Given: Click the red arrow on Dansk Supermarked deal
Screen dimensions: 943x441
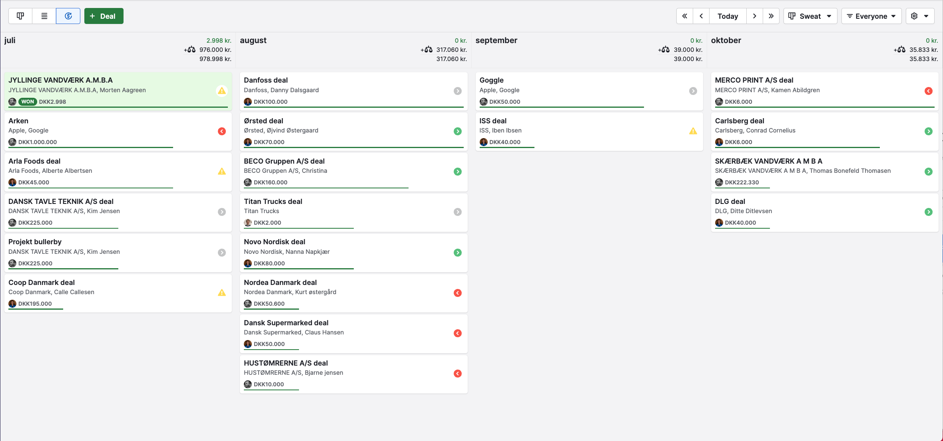Looking at the screenshot, I should pyautogui.click(x=458, y=333).
